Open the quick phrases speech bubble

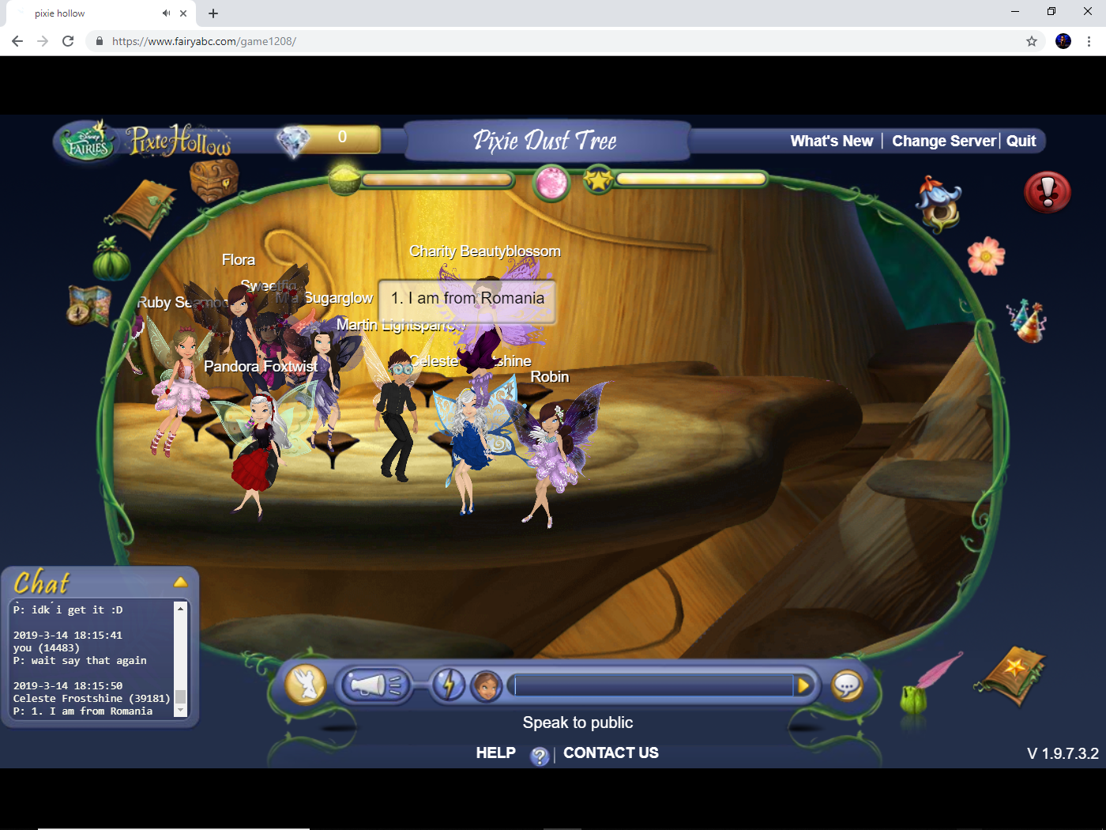(x=848, y=685)
